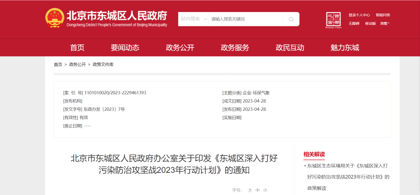Screen dimensions: 420x195
Task: Open the 政务公开 navigation menu
Action: pyautogui.click(x=180, y=48)
